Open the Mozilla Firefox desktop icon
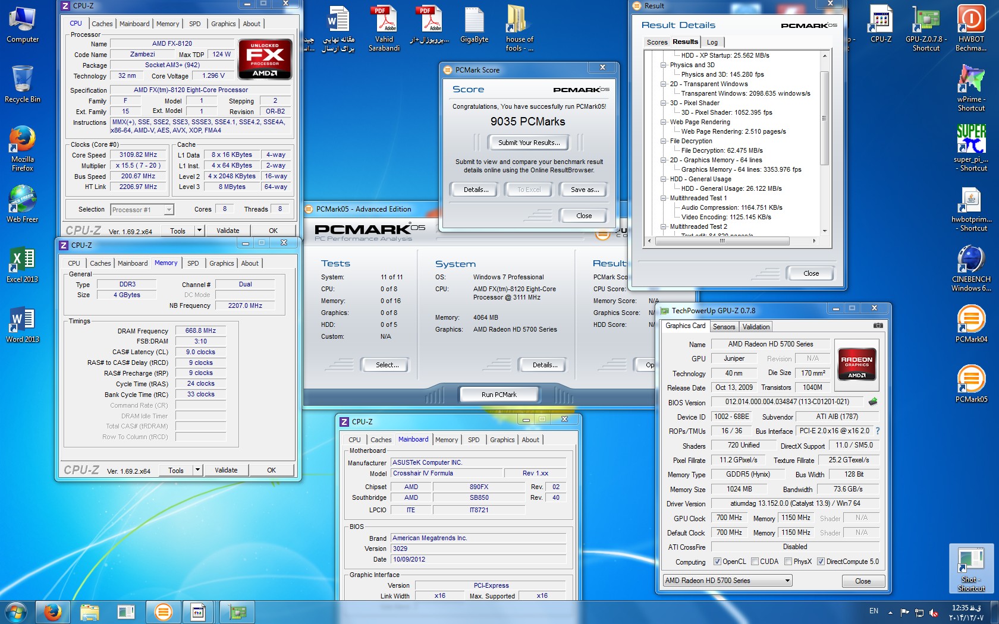 click(x=22, y=148)
